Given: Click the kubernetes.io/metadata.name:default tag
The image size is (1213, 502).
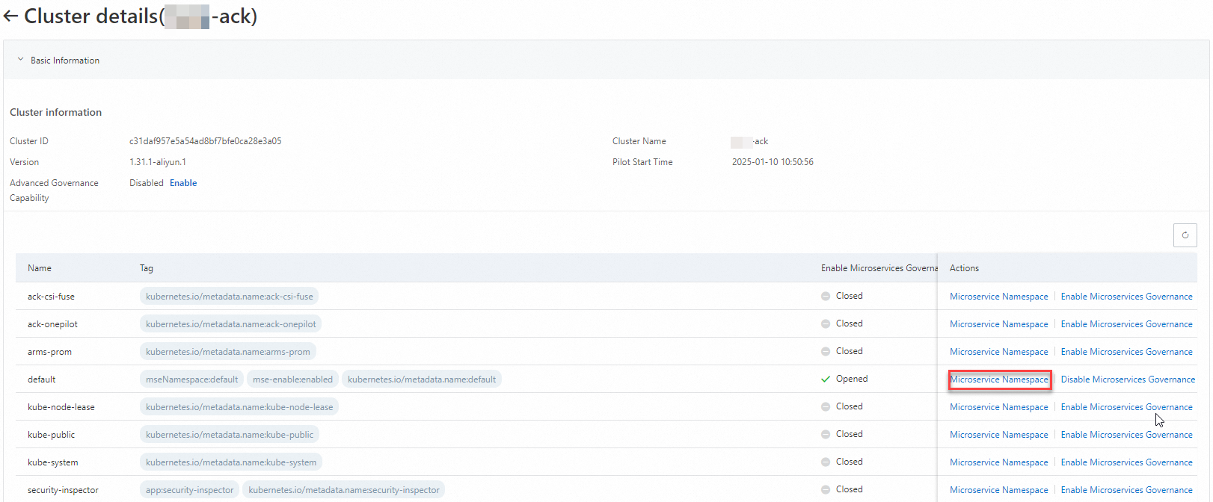Looking at the screenshot, I should [422, 379].
